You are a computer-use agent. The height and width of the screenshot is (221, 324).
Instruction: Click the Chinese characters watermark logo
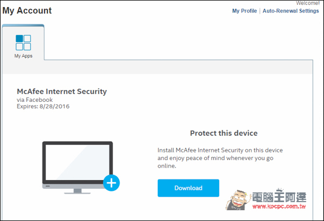[x=279, y=197]
